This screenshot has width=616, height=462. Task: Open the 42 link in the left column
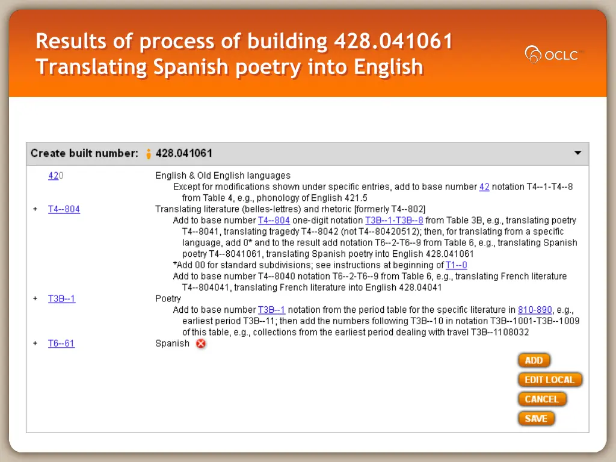(53, 176)
